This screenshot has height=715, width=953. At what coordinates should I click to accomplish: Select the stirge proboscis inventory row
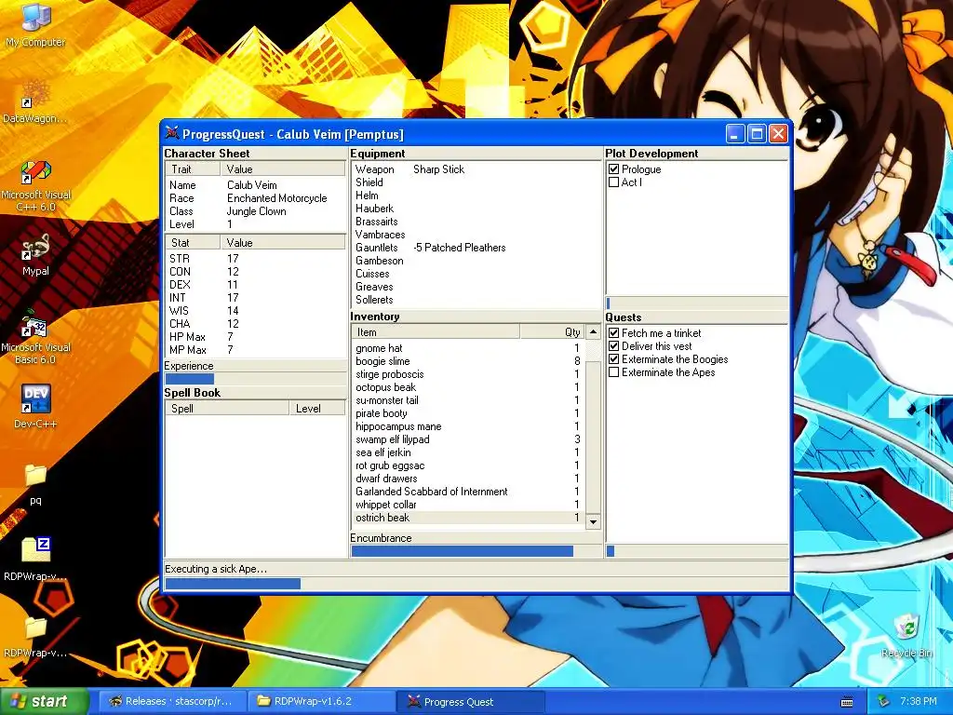coord(468,374)
